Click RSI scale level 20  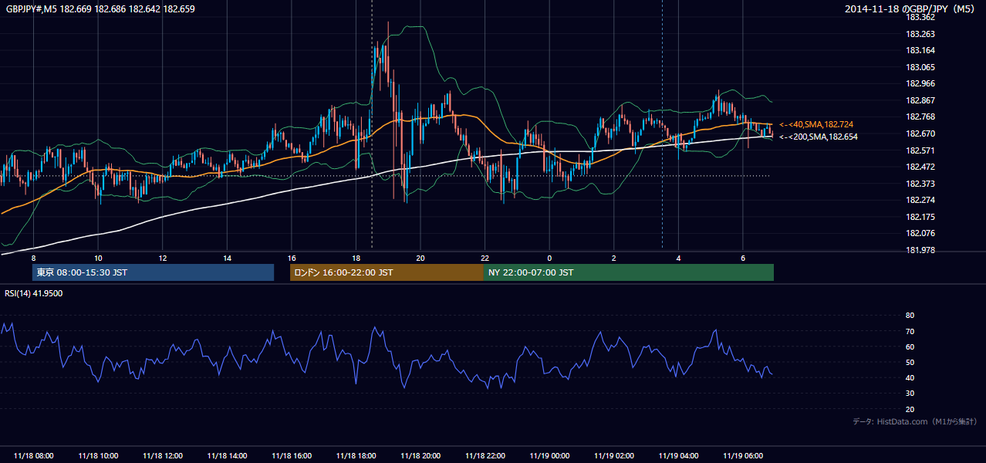pos(910,409)
